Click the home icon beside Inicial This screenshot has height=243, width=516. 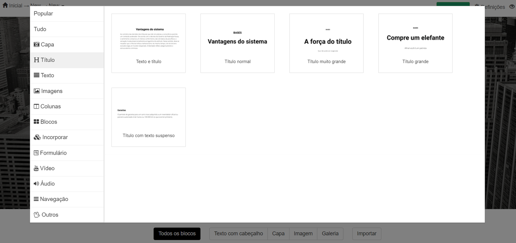tap(5, 6)
